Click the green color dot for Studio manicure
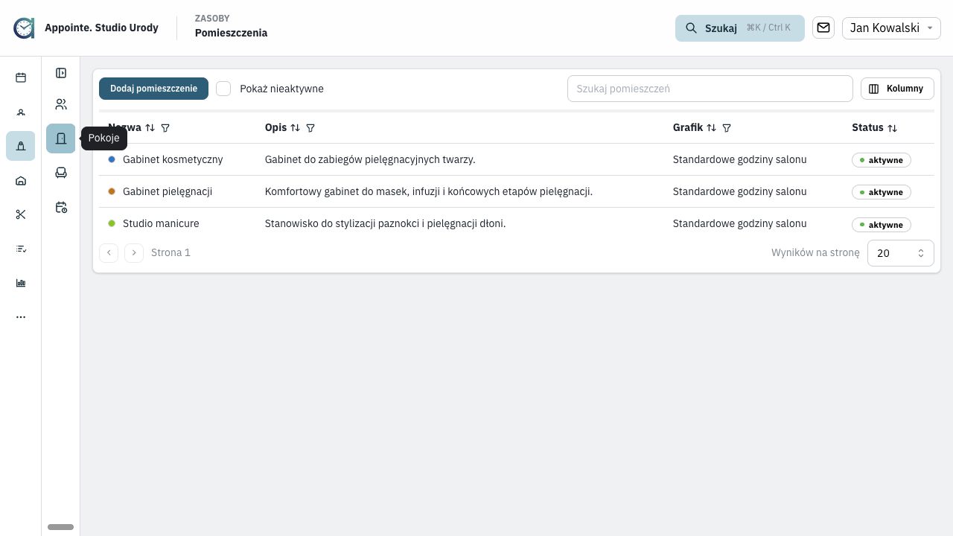This screenshot has height=536, width=953. (112, 223)
